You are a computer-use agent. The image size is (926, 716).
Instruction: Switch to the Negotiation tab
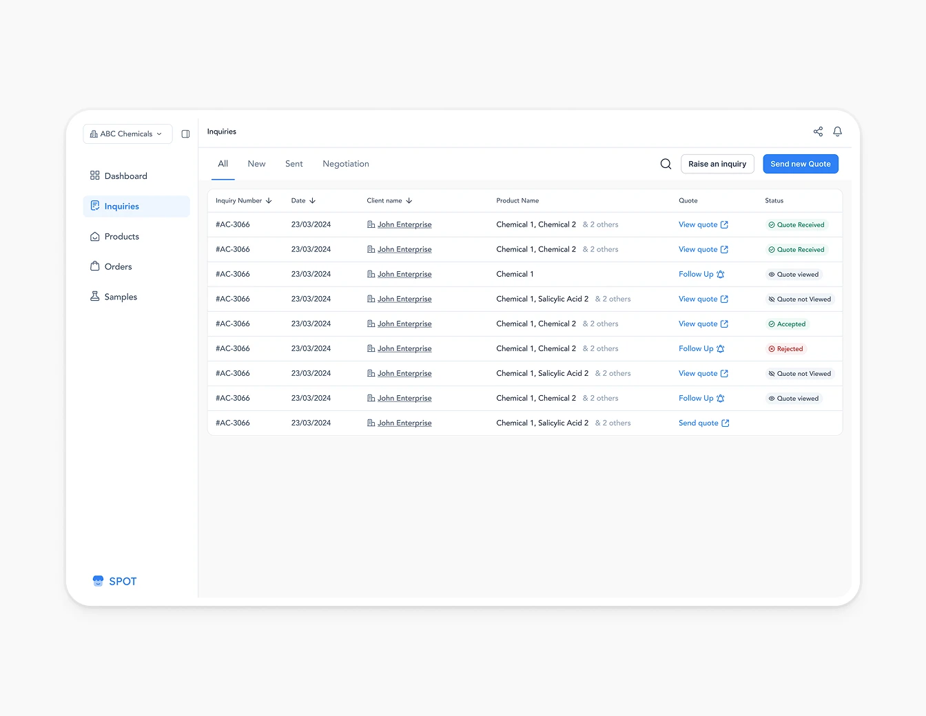(x=346, y=163)
